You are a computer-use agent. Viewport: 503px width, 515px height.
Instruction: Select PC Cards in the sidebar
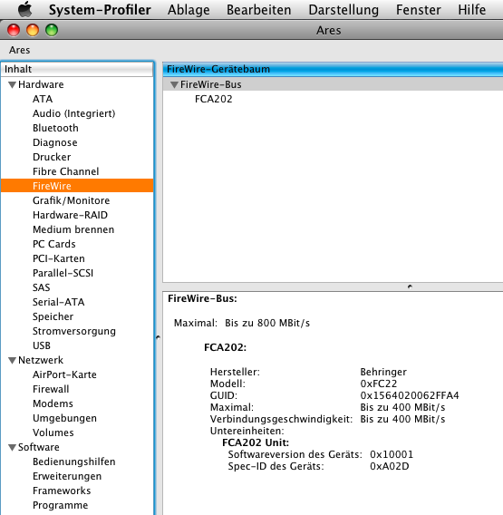(53, 244)
